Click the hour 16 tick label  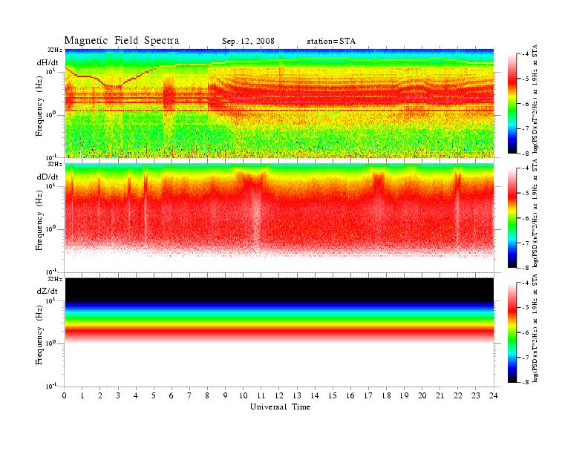click(x=350, y=395)
